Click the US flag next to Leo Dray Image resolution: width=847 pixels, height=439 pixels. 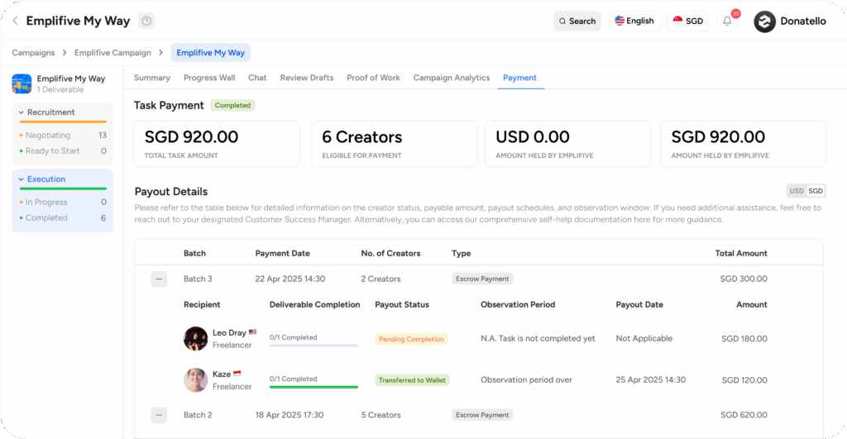(252, 332)
